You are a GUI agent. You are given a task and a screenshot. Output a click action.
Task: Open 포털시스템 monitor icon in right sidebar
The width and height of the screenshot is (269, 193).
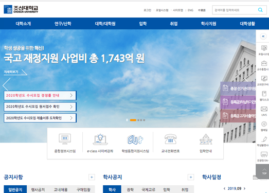click(x=264, y=48)
